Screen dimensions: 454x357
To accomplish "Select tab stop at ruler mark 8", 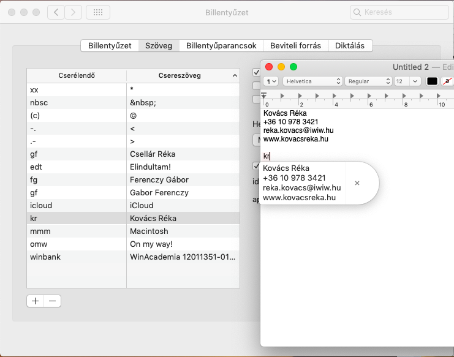I will 404,96.
